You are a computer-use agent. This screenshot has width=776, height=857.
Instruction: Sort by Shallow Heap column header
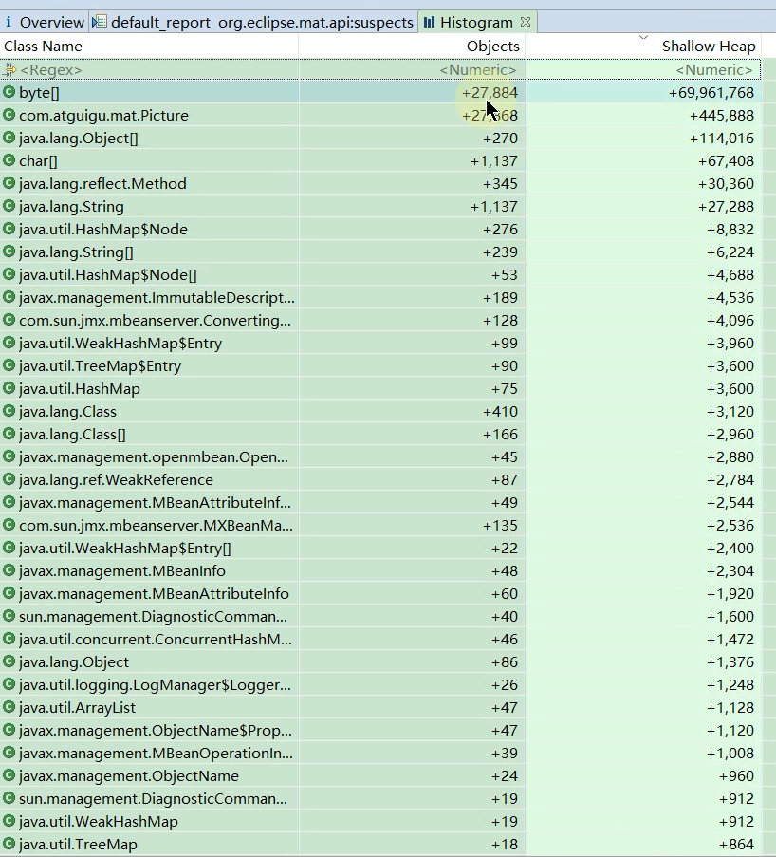coord(643,46)
